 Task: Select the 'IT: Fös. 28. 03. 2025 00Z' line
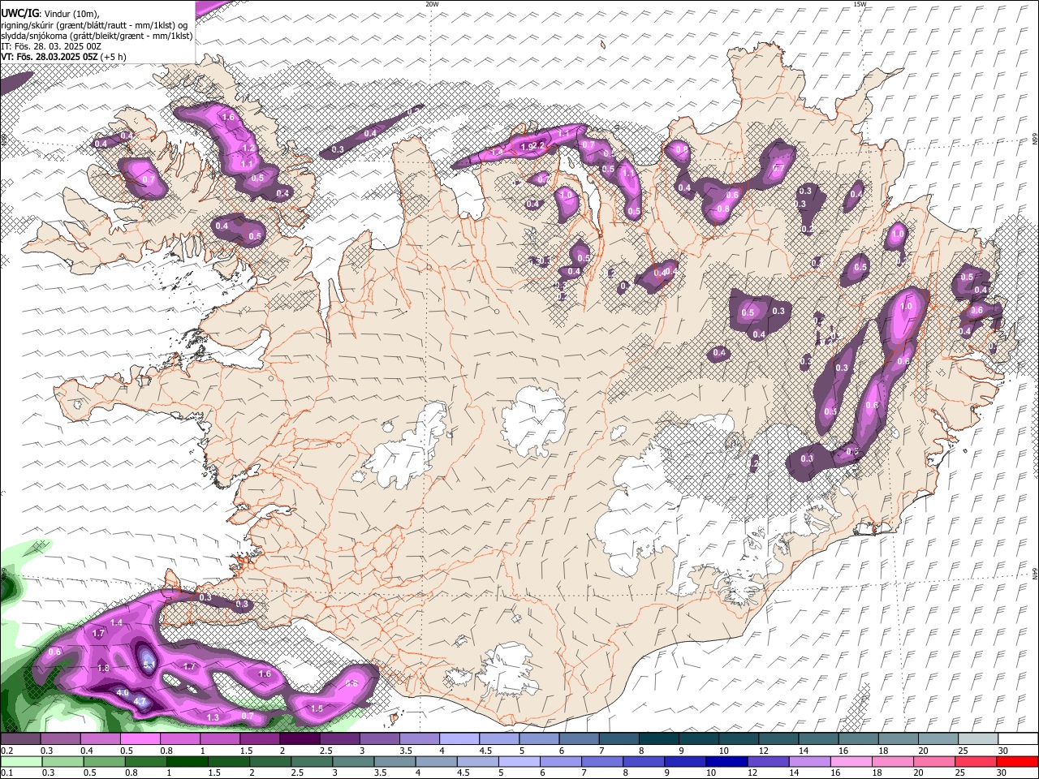click(51, 46)
